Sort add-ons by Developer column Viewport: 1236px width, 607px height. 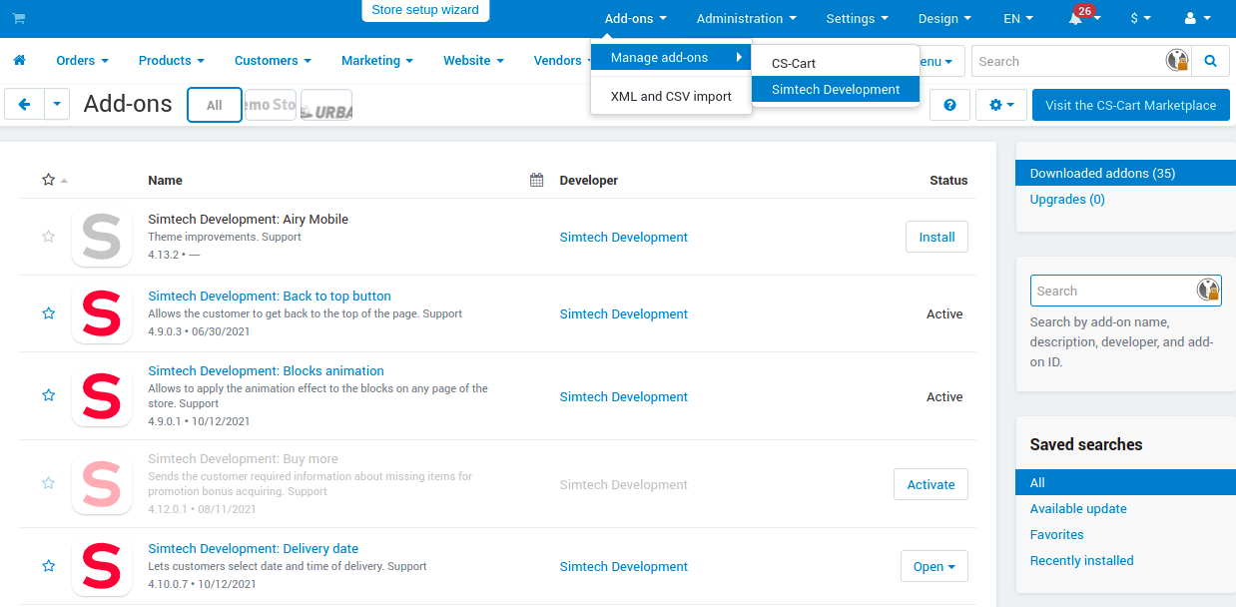pos(588,181)
